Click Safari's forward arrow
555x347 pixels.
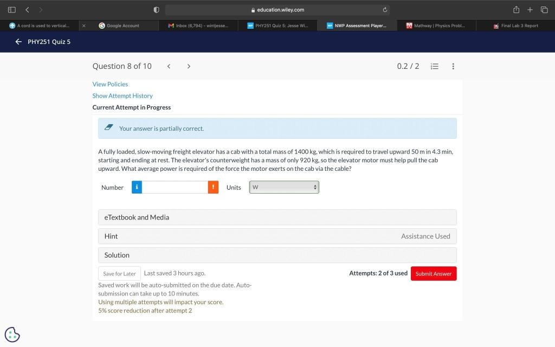[41, 10]
